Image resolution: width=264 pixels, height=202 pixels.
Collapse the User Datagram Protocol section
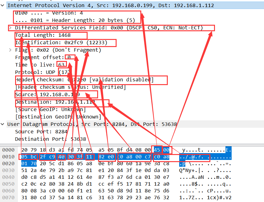[2, 124]
